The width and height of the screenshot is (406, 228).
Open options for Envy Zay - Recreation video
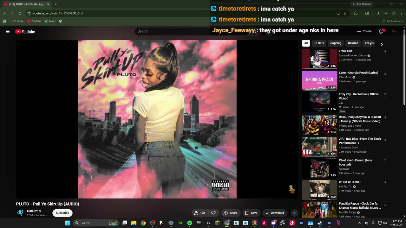pyautogui.click(x=385, y=95)
